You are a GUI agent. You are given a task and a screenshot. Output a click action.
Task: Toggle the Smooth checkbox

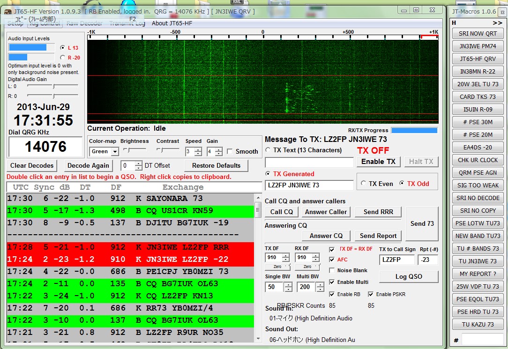point(230,151)
